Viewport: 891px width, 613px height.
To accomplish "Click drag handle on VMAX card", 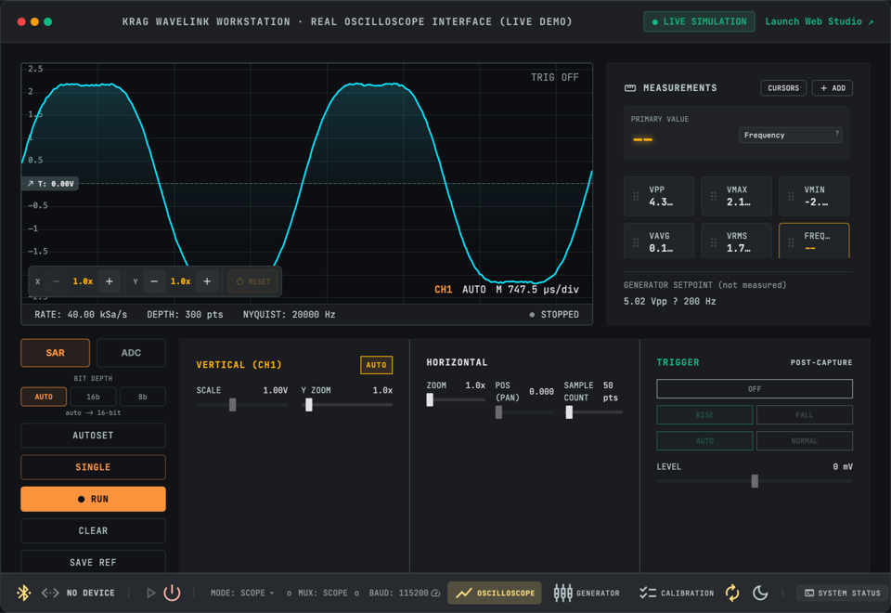I will click(713, 196).
